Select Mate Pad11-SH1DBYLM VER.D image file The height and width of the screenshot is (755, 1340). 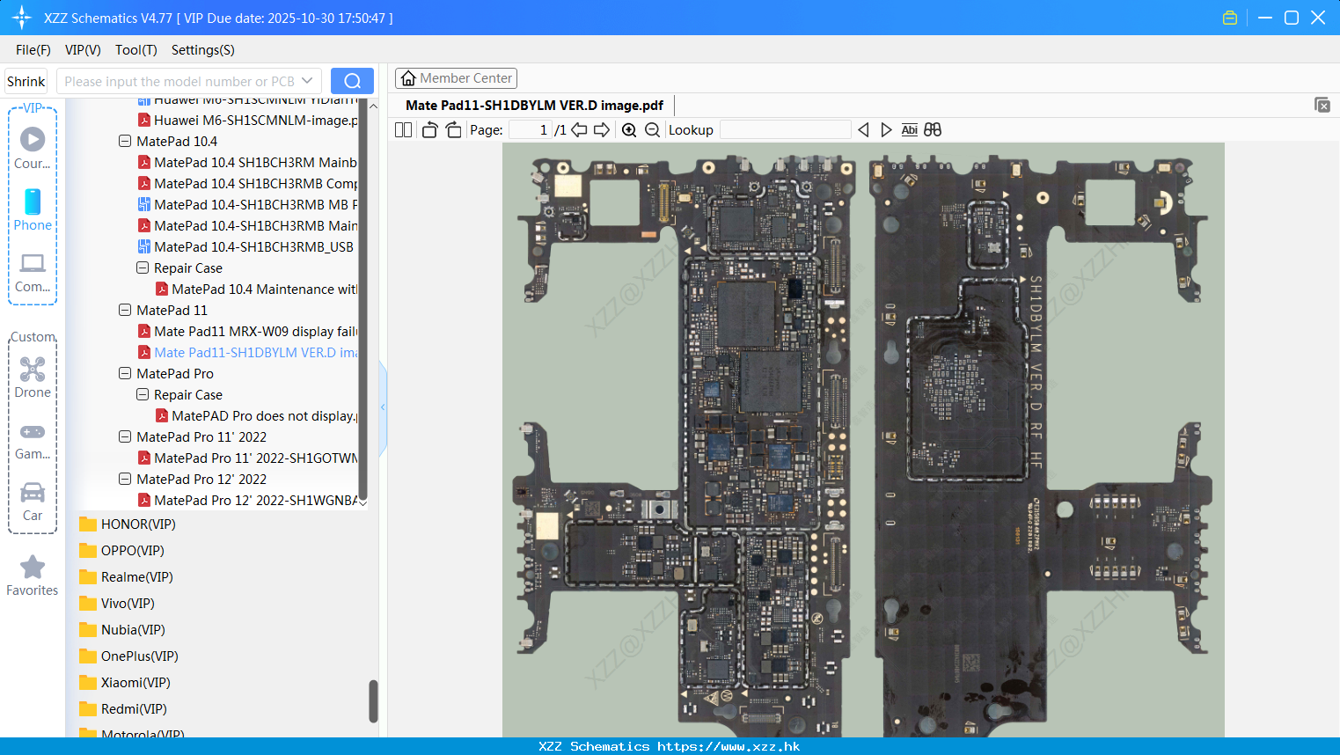pyautogui.click(x=247, y=352)
